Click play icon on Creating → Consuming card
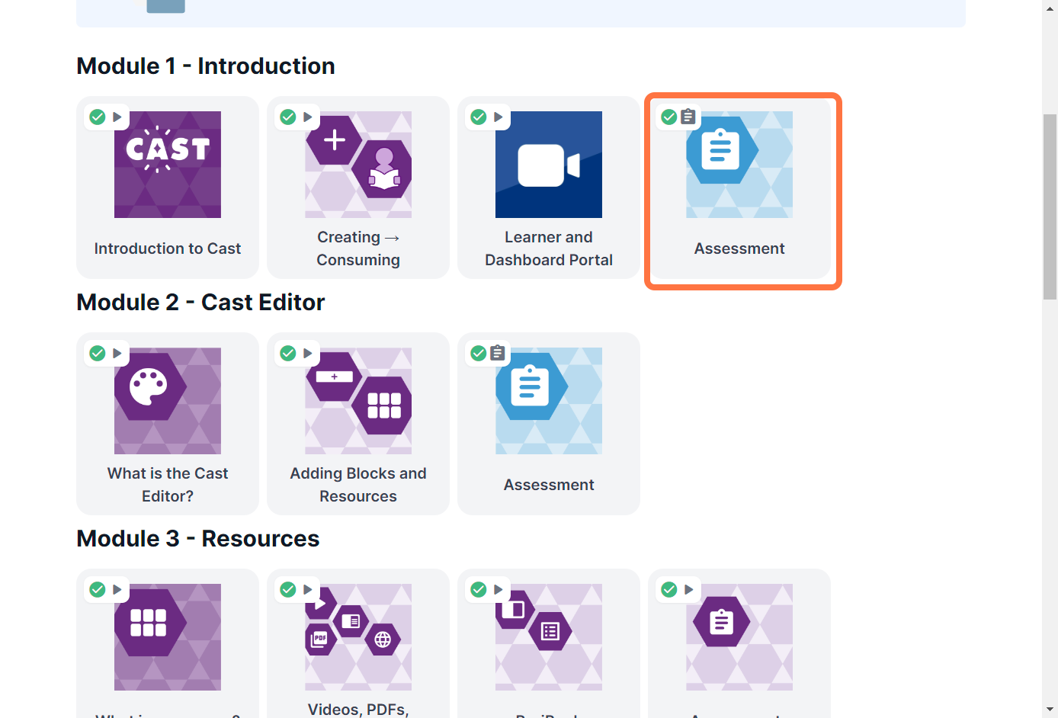Image resolution: width=1058 pixels, height=718 pixels. click(x=308, y=117)
